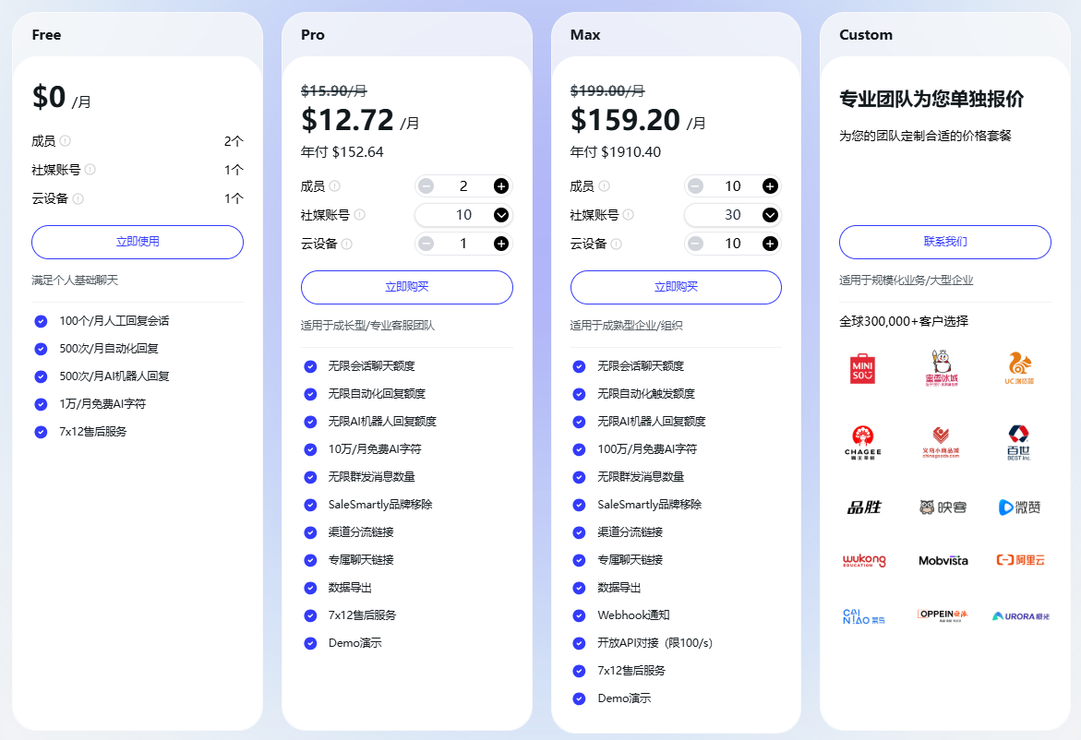Click the 成员 number field in Pro plan
The width and height of the screenshot is (1081, 740).
click(463, 186)
